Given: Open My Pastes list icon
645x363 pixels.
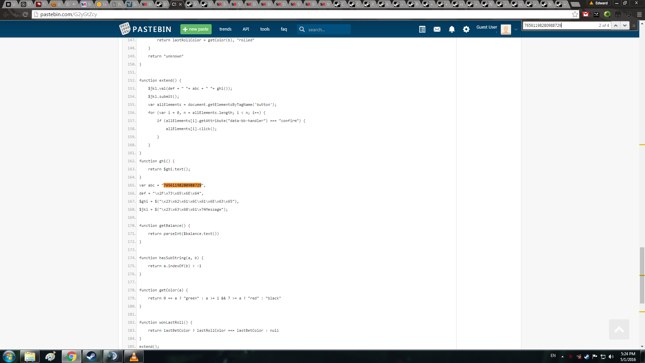Looking at the screenshot, I should [422, 30].
